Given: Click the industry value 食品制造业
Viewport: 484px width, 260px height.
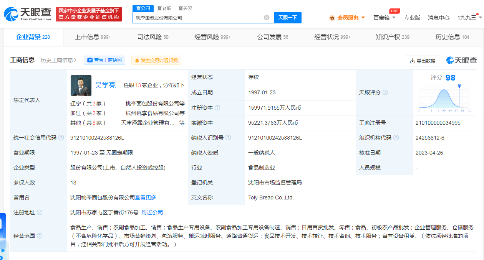Looking at the screenshot, I should (x=262, y=168).
